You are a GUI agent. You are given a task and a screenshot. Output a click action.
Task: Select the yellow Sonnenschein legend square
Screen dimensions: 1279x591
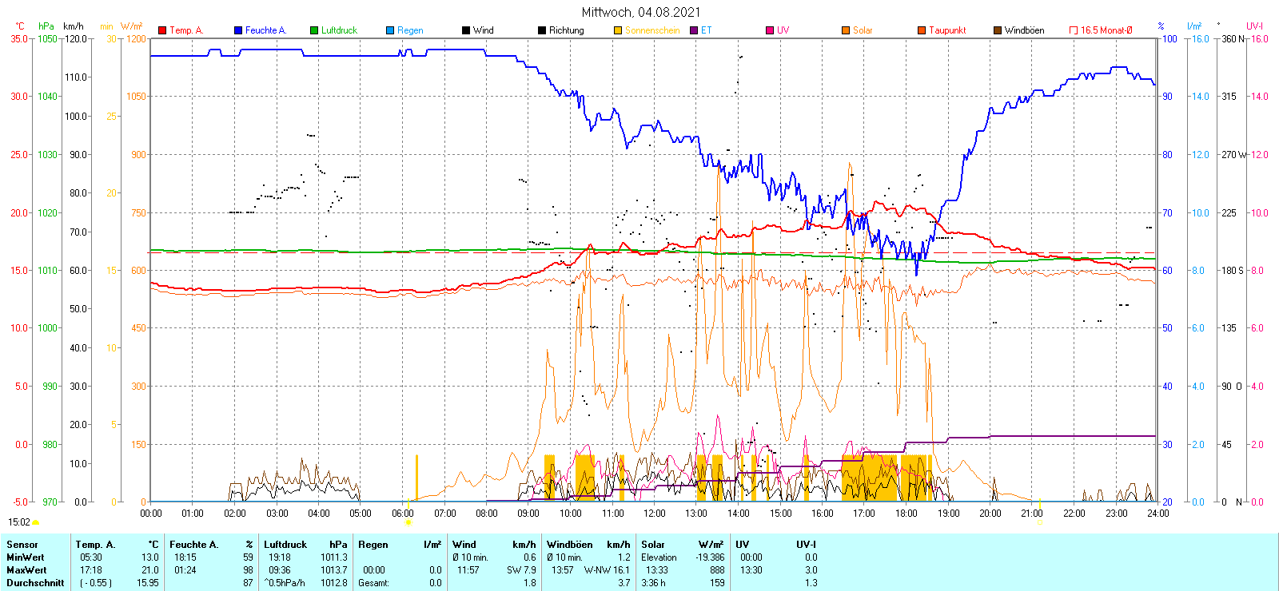click(x=618, y=30)
